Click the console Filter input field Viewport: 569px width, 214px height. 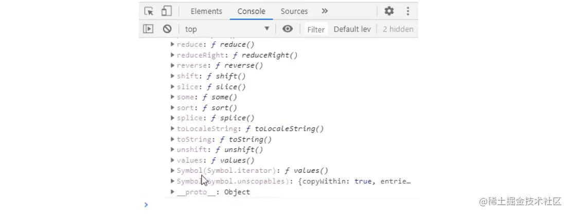(316, 29)
